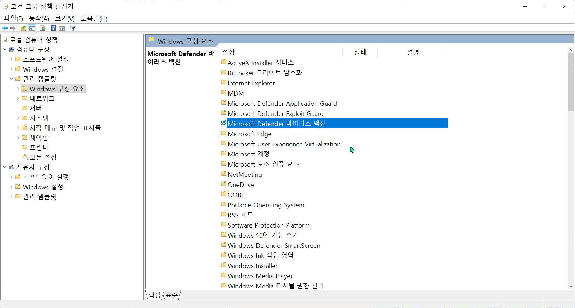Click the vertical scrollbar thumb
Image resolution: width=575 pixels, height=308 pixels.
coord(571,82)
